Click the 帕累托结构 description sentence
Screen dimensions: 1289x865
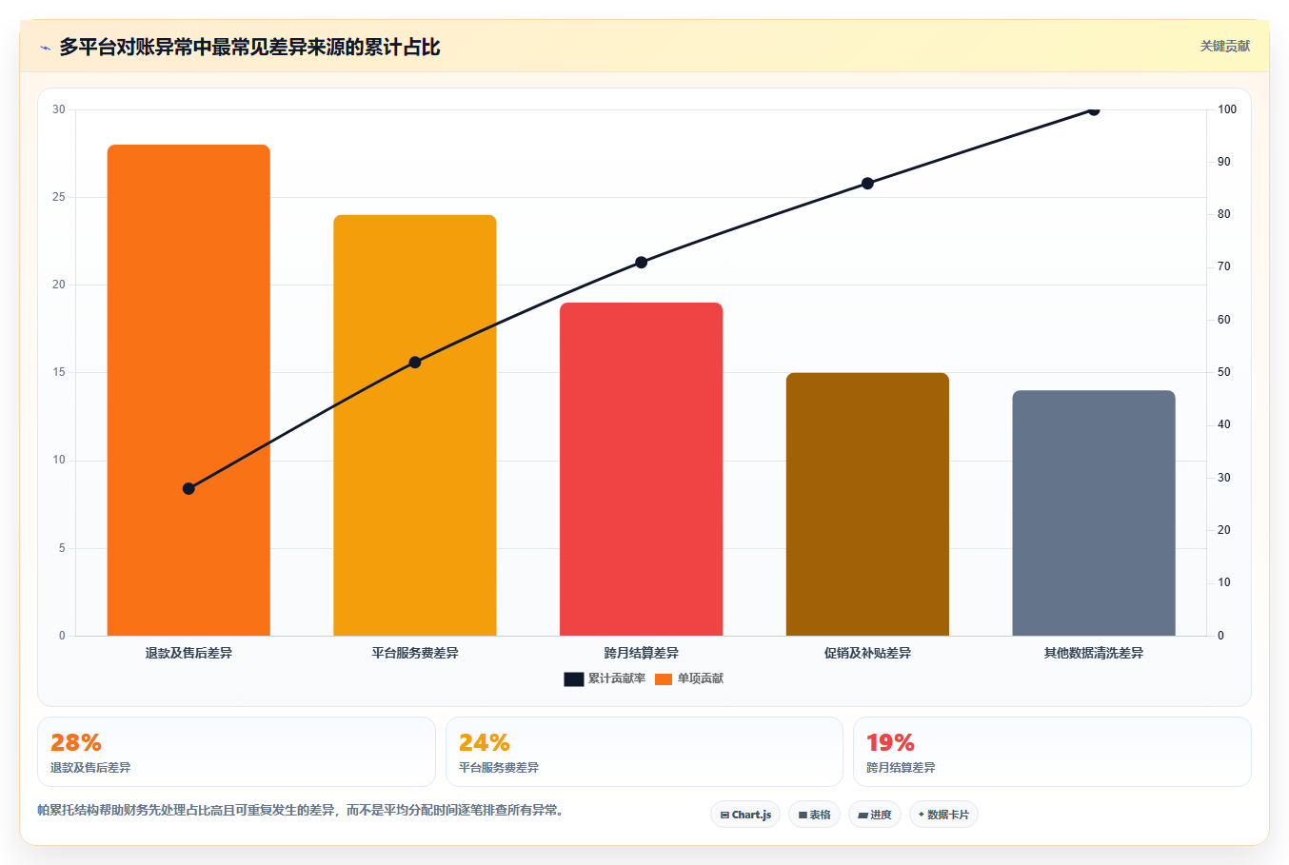tap(301, 811)
